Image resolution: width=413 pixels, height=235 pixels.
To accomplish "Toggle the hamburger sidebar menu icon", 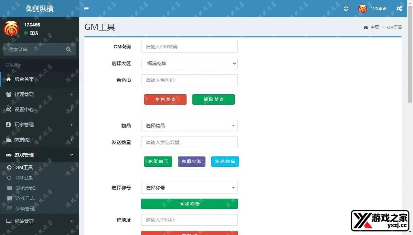I will (86, 9).
